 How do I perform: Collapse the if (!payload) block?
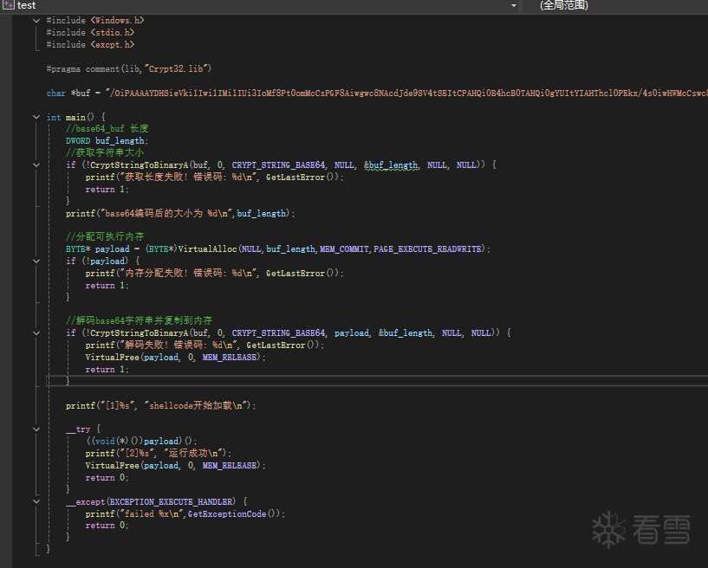click(x=36, y=261)
